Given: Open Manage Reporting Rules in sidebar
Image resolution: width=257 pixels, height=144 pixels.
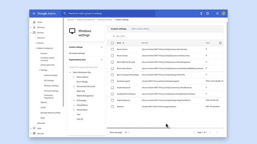Looking at the screenshot, I should pos(51,113).
